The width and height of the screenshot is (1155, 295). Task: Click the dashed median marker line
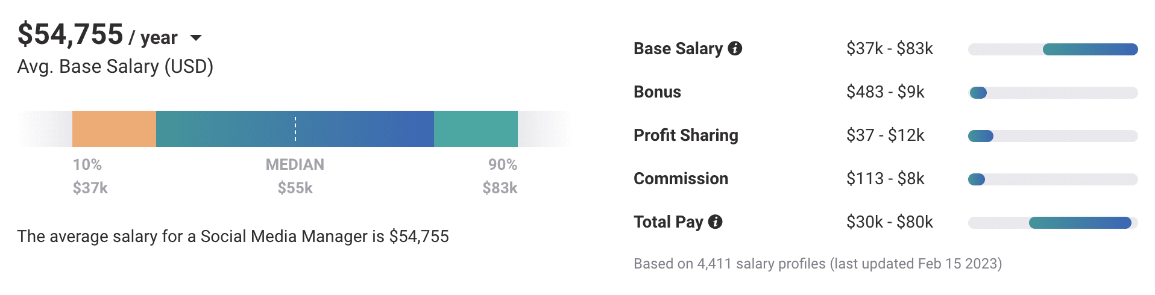(x=295, y=129)
